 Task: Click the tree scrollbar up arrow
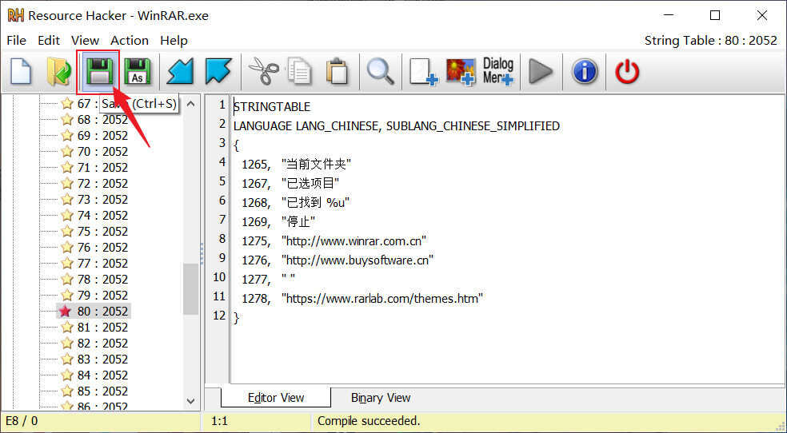click(x=190, y=104)
